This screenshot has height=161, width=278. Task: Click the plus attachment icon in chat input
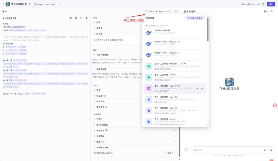coord(265,150)
